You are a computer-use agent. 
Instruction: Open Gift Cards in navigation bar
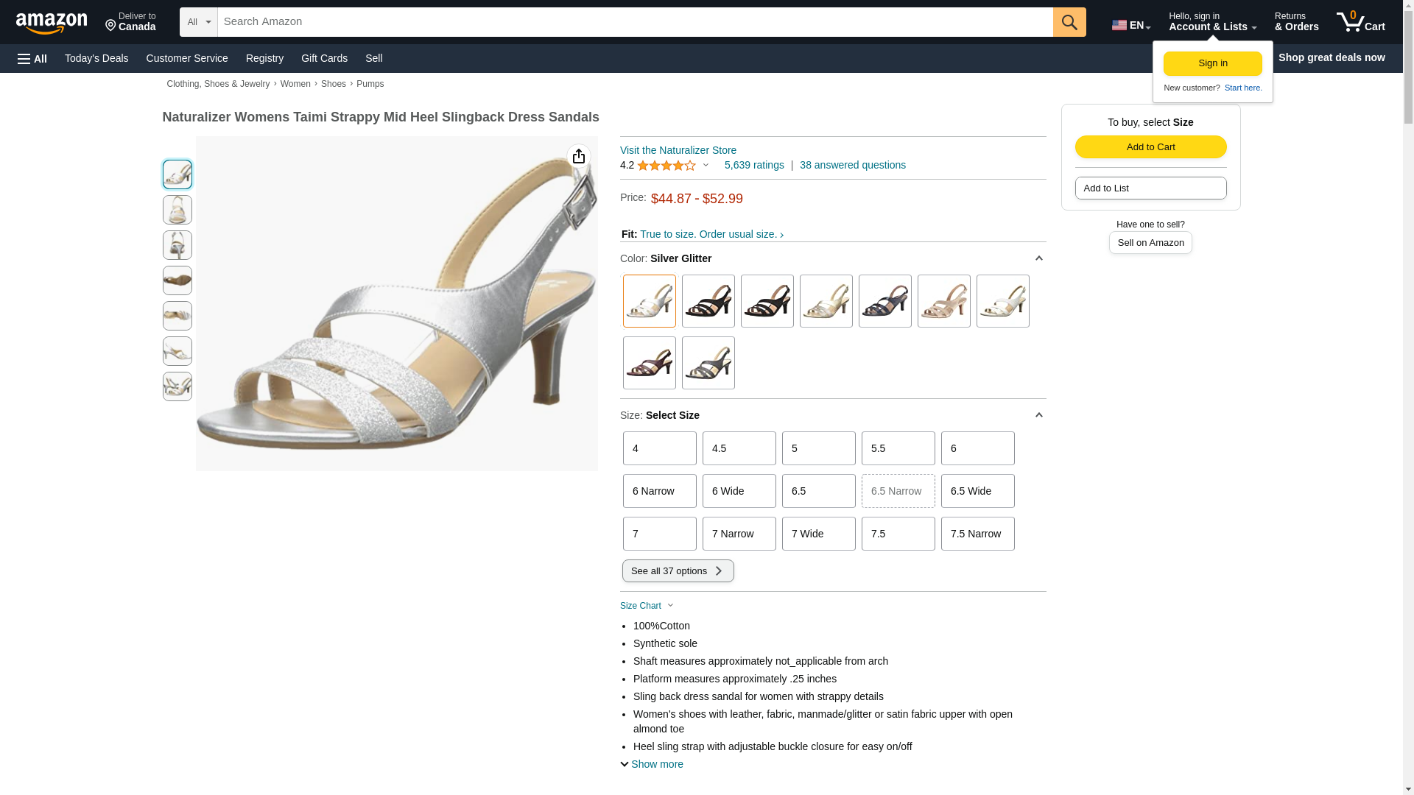tap(324, 58)
